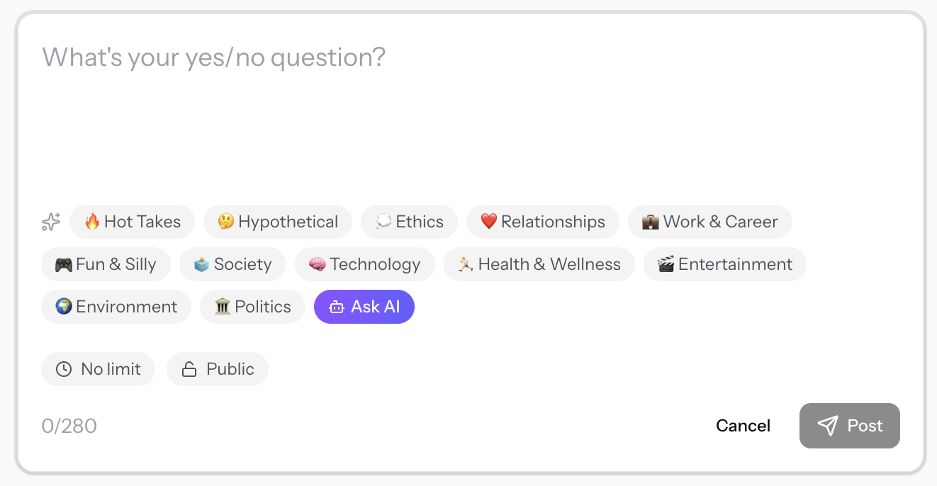Open the Public visibility selector
This screenshot has width=937, height=486.
pos(218,368)
